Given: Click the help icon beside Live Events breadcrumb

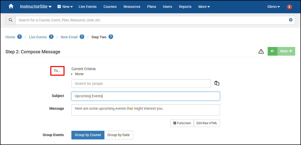Looking at the screenshot, I should pyautogui.click(x=51, y=37).
